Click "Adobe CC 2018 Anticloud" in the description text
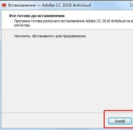The width and height of the screenshot is (133, 130). click(106, 21)
